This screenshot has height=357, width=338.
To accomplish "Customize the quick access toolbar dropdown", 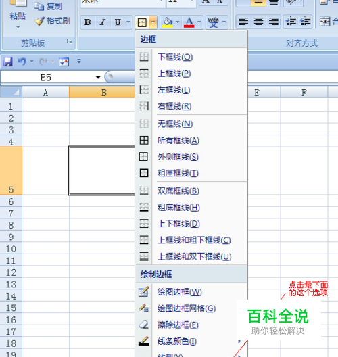I will coord(79,61).
